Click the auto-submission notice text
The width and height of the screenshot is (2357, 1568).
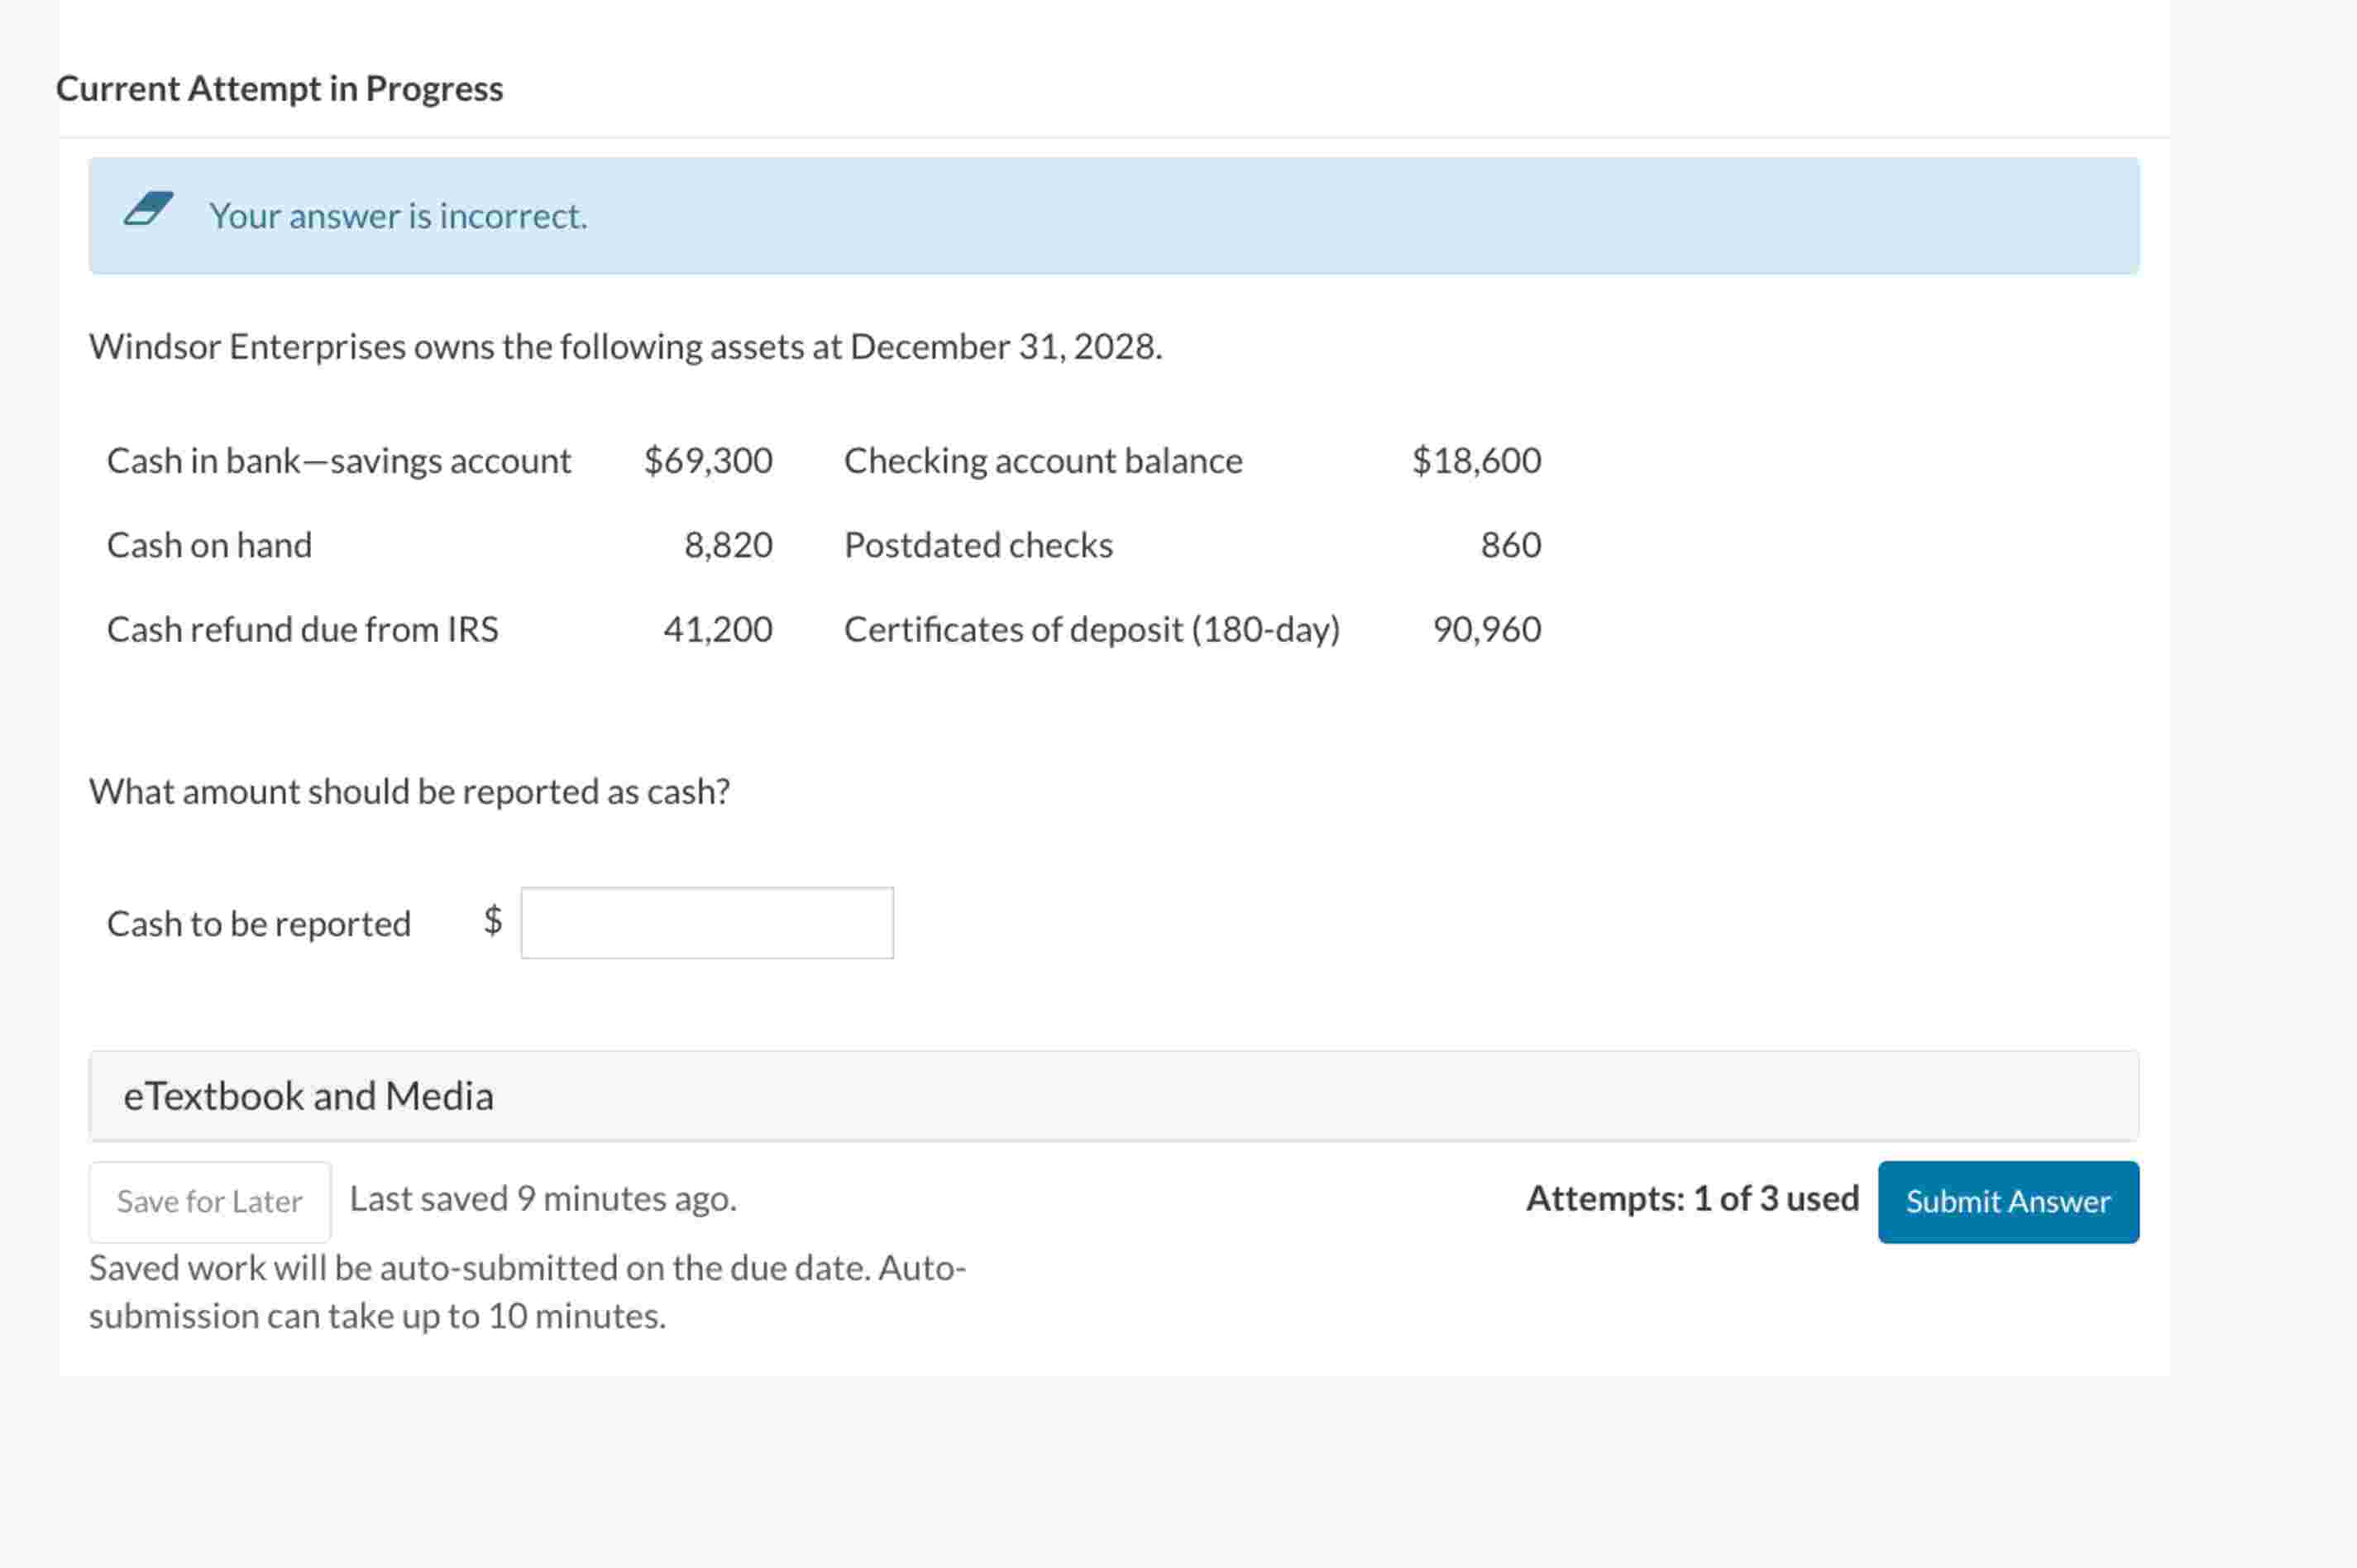click(x=526, y=1291)
